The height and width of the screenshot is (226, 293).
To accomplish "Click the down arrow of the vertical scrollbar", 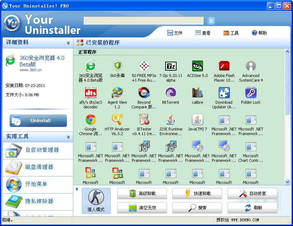I will click(x=287, y=182).
